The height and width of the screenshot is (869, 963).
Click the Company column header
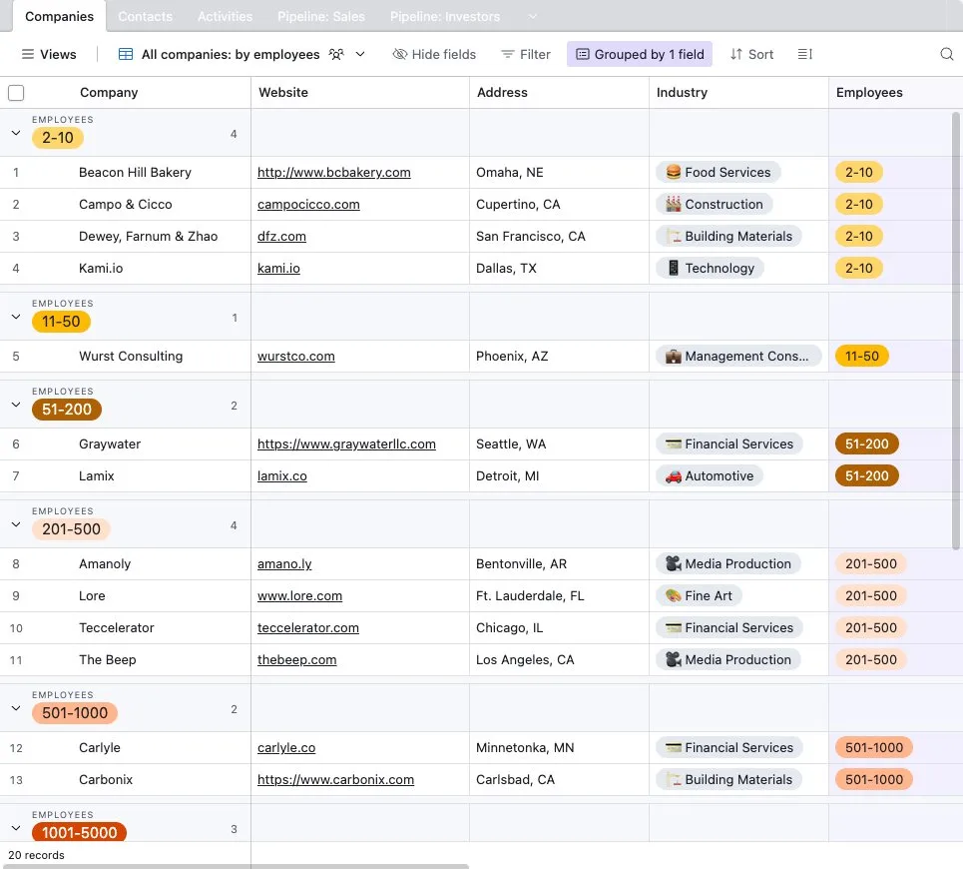point(109,92)
